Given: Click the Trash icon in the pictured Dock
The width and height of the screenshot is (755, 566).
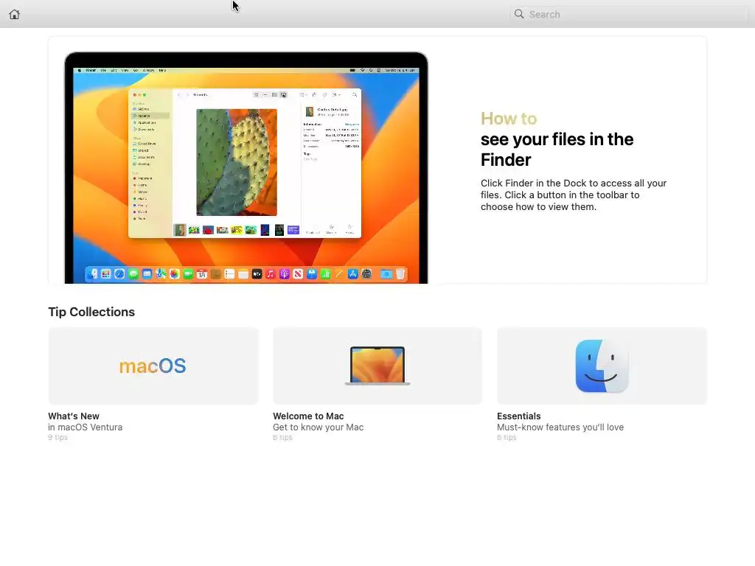Looking at the screenshot, I should pos(400,274).
